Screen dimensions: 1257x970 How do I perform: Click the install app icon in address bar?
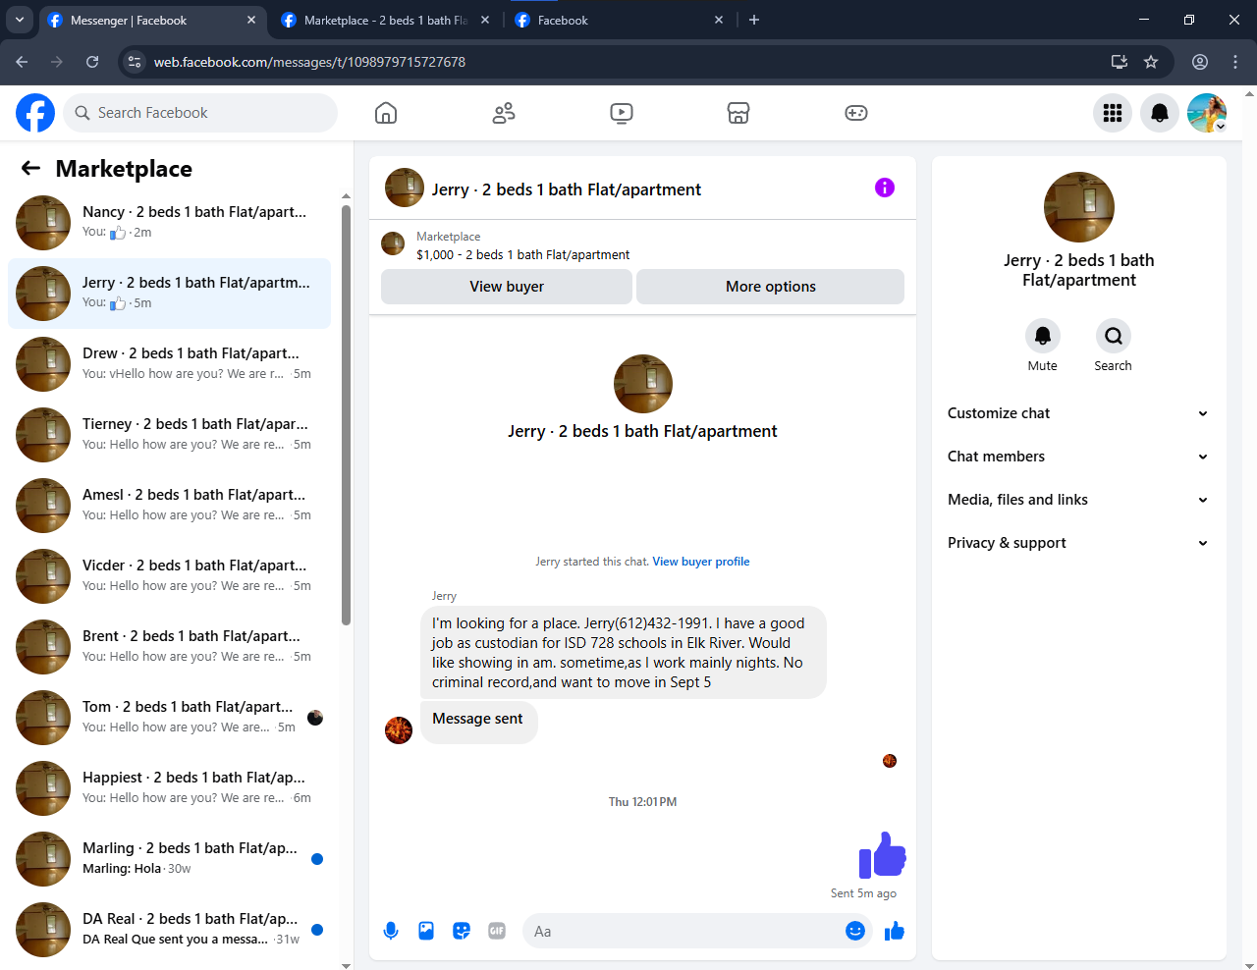click(1119, 62)
